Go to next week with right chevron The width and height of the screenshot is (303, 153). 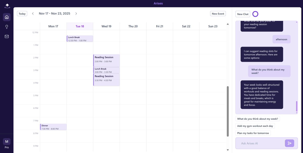click(76, 13)
